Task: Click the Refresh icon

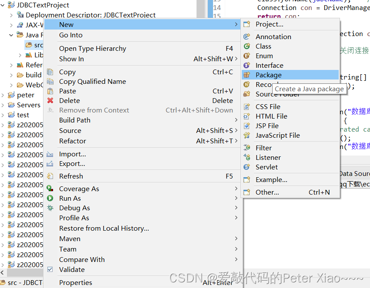Action: [50, 176]
